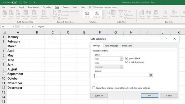Toggle the AutoSave switch

[x=14, y=2]
